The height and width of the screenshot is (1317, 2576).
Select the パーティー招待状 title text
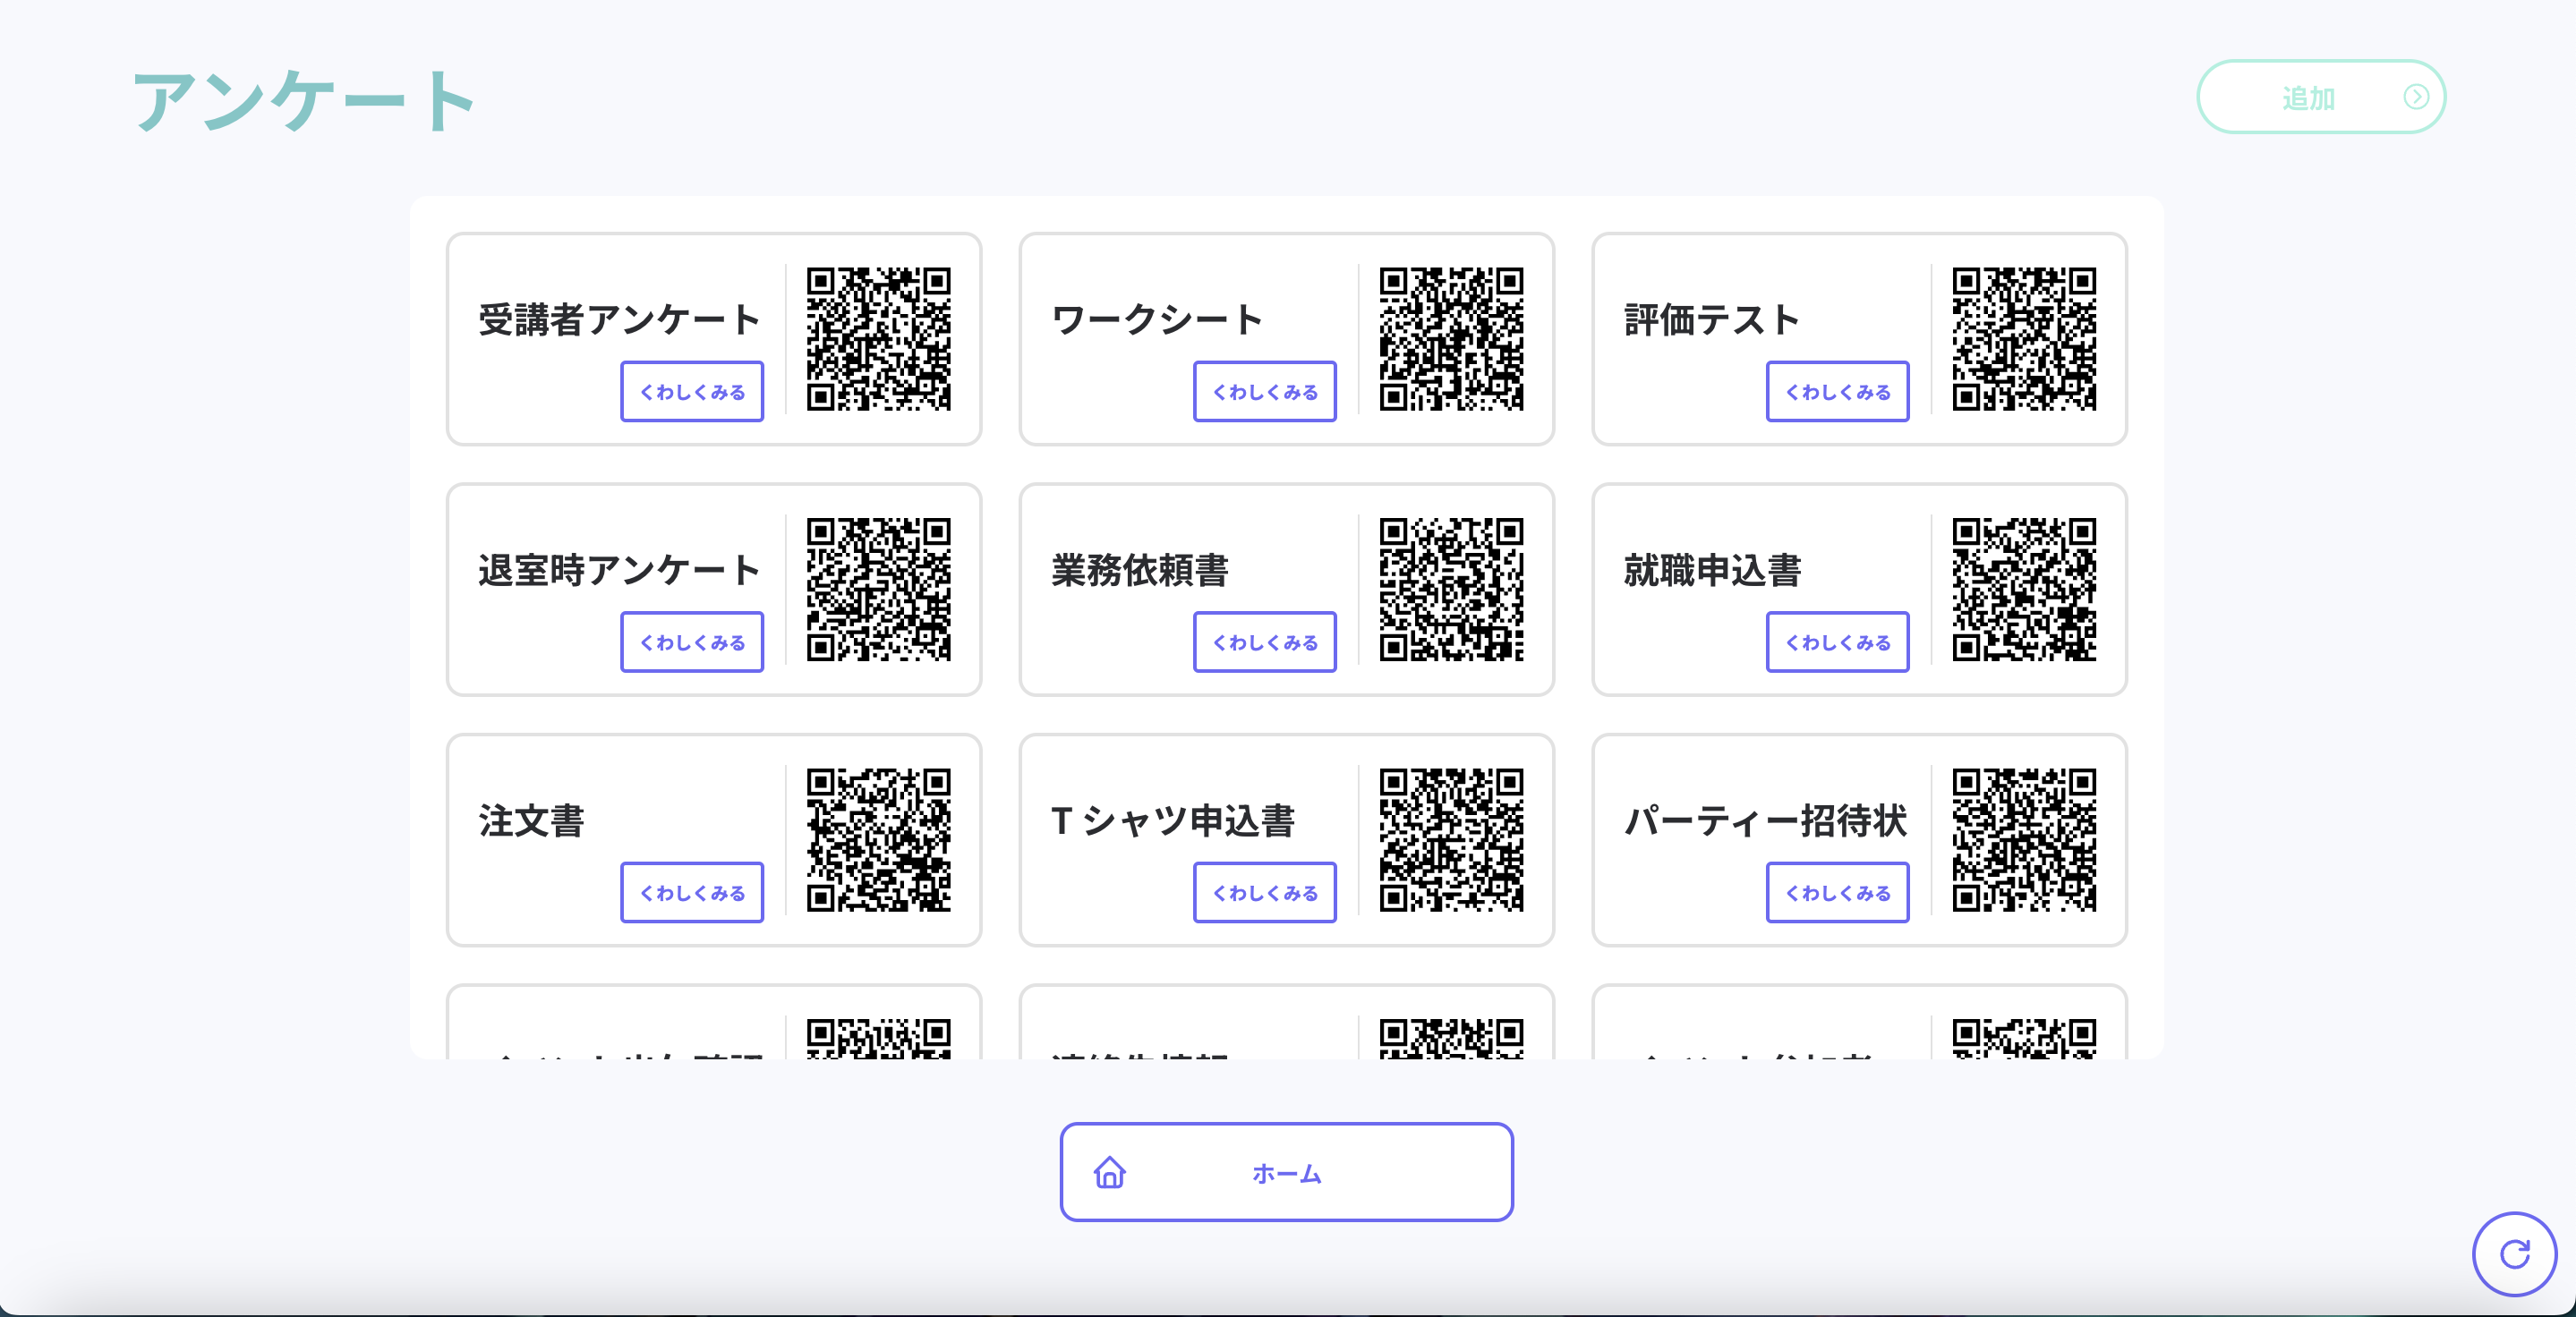coord(1766,820)
